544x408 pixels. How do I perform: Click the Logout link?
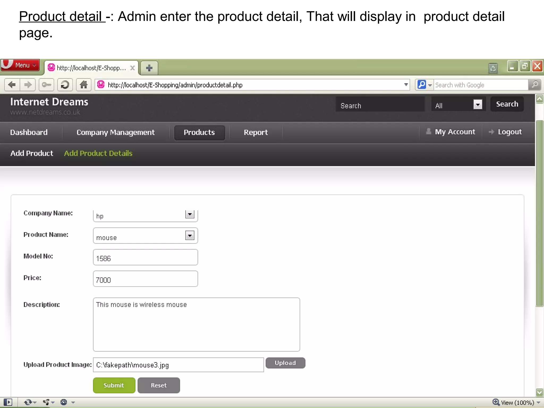coord(505,132)
